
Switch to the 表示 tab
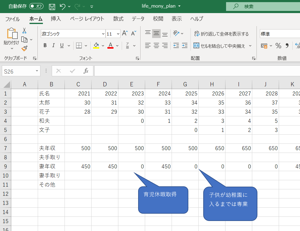[176, 19]
